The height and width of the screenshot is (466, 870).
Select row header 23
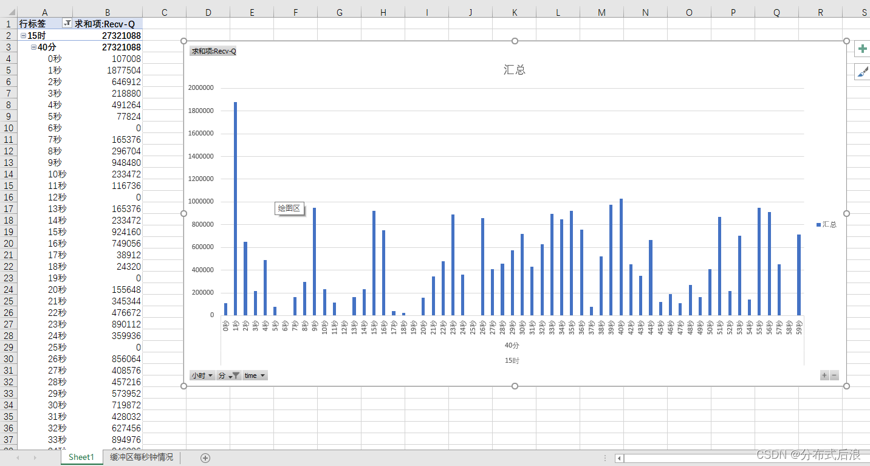pyautogui.click(x=9, y=278)
